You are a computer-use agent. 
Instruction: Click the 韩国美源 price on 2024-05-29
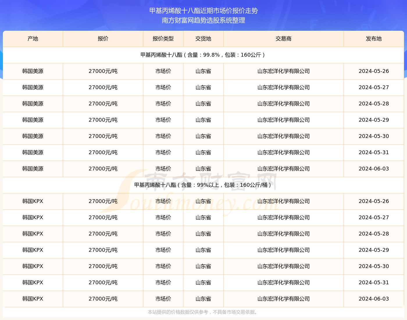[x=103, y=120]
